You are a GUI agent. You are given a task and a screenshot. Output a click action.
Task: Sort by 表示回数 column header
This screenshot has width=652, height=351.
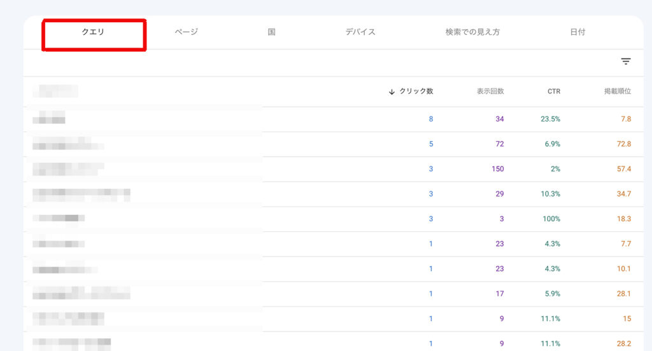490,92
